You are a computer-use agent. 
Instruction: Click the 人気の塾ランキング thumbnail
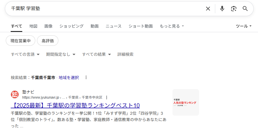tap(186, 102)
